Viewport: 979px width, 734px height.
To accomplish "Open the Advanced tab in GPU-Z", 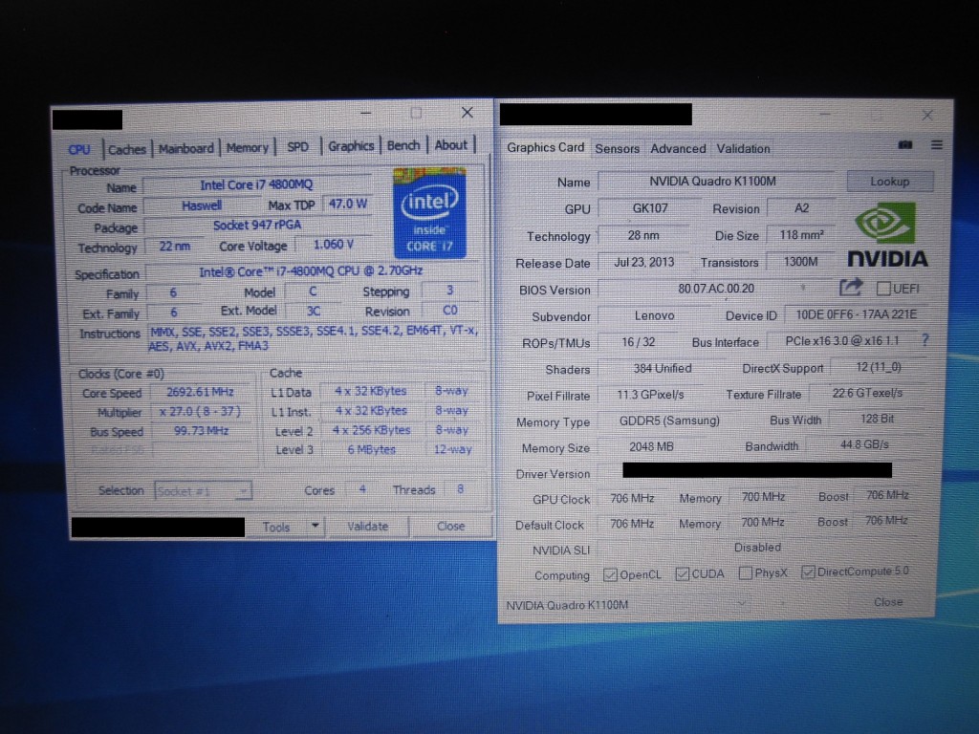I will (678, 148).
